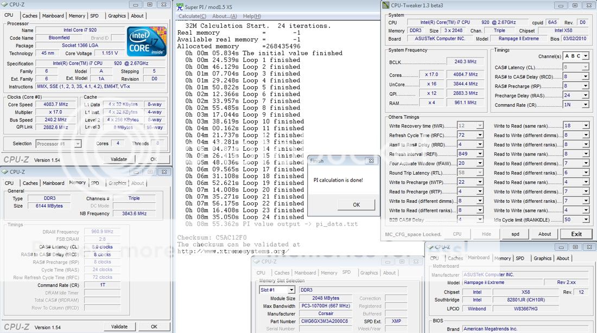Click About button in CPU-Tweaker
This screenshot has width=597, height=333.
point(544,234)
